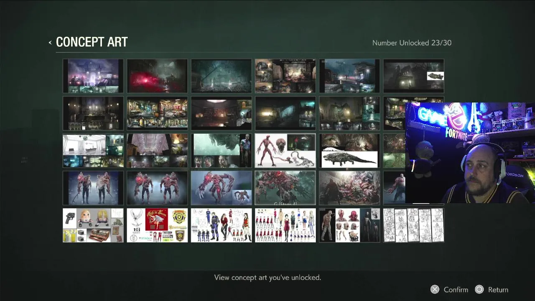Open the warm-lit interiors collage in the first row
Viewport: 535px width, 301px height.
pyautogui.click(x=285, y=76)
